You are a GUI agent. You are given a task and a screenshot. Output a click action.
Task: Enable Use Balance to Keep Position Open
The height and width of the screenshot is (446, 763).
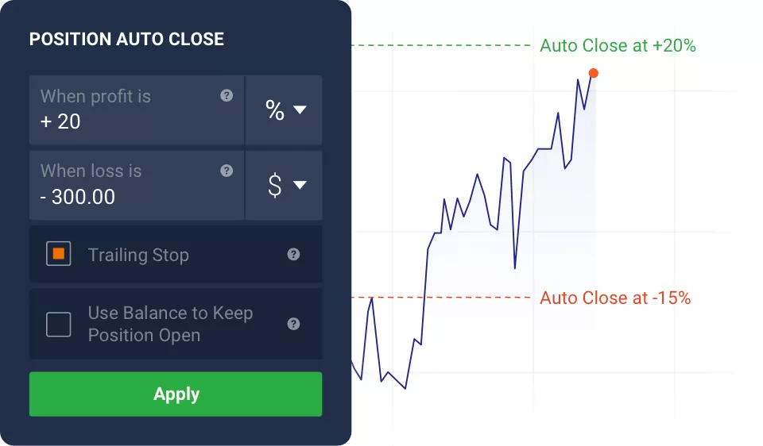point(59,324)
